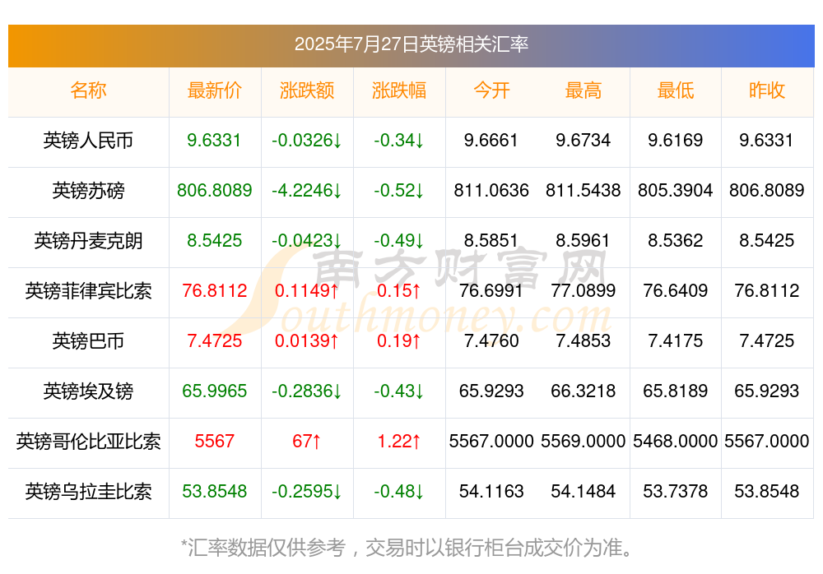The height and width of the screenshot is (574, 823).
Task: Click change value 0.0139↑
Action: click(307, 340)
